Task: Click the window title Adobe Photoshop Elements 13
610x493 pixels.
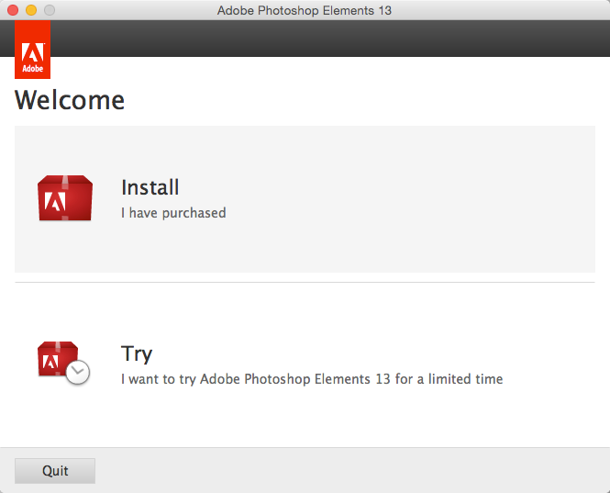Action: (x=305, y=11)
